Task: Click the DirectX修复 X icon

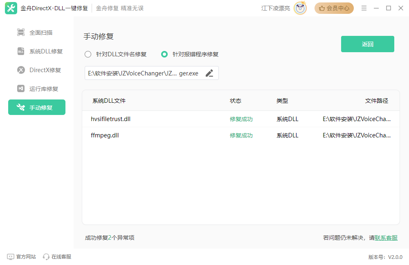Action: point(21,70)
